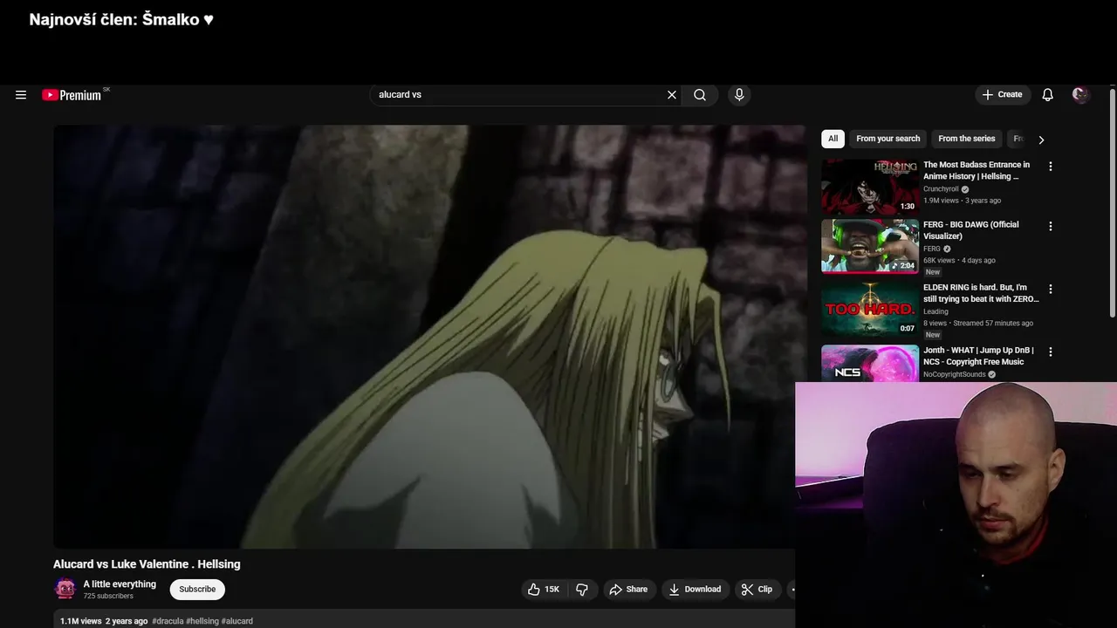Click in the 'alucard vs' search field
Image resolution: width=1117 pixels, height=628 pixels.
pos(519,95)
